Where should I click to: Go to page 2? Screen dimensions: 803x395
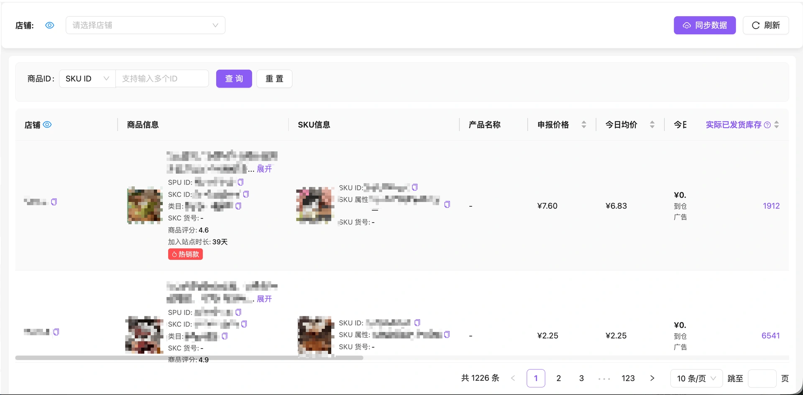click(x=559, y=378)
